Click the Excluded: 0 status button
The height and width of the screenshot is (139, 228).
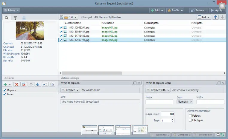tap(203, 135)
